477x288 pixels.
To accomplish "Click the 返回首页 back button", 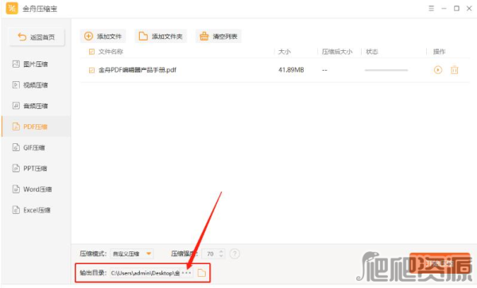I will point(37,37).
